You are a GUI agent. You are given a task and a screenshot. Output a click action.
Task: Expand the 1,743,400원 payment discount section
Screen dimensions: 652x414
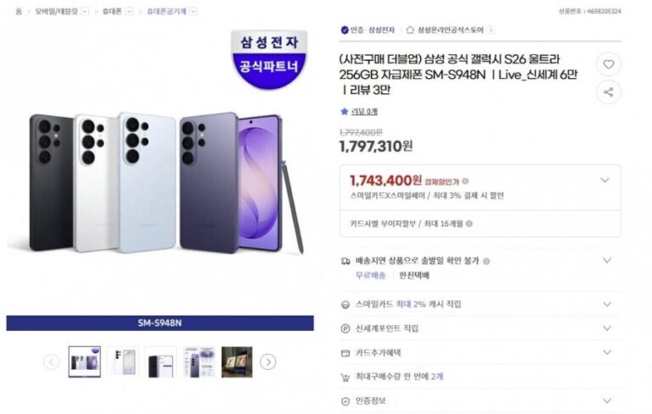click(x=605, y=180)
